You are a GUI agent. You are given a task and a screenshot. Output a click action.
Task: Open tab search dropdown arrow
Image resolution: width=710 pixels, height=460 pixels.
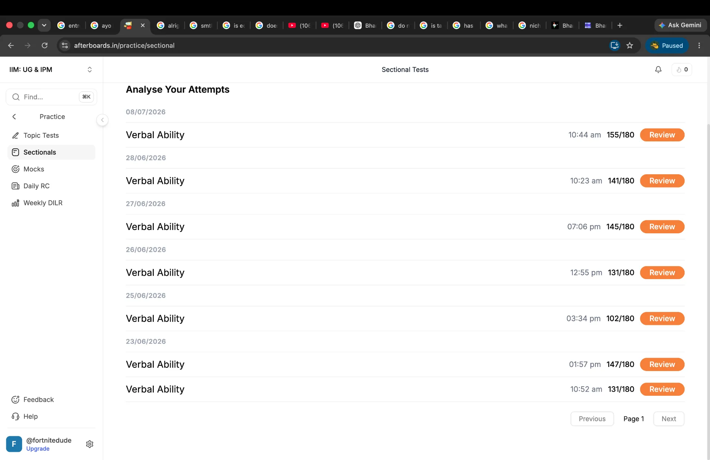44,25
